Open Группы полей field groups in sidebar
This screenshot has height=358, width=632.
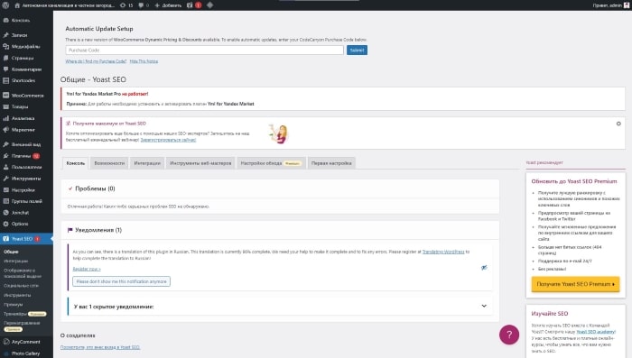click(x=26, y=201)
